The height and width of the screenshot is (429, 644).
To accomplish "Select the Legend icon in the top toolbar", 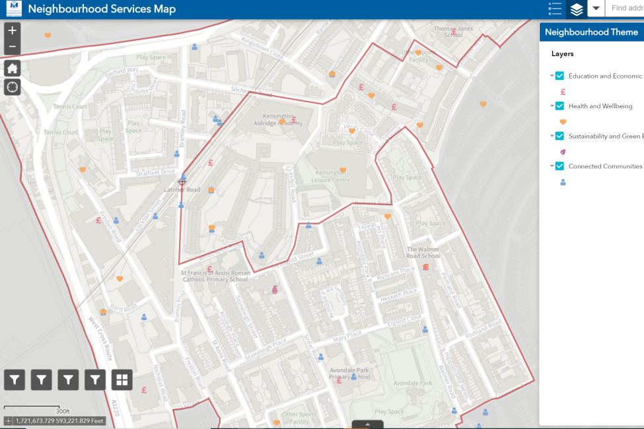I will pos(554,9).
